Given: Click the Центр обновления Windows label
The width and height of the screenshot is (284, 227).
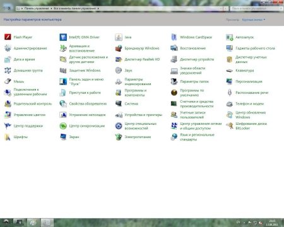Looking at the screenshot, I should click(x=251, y=115).
